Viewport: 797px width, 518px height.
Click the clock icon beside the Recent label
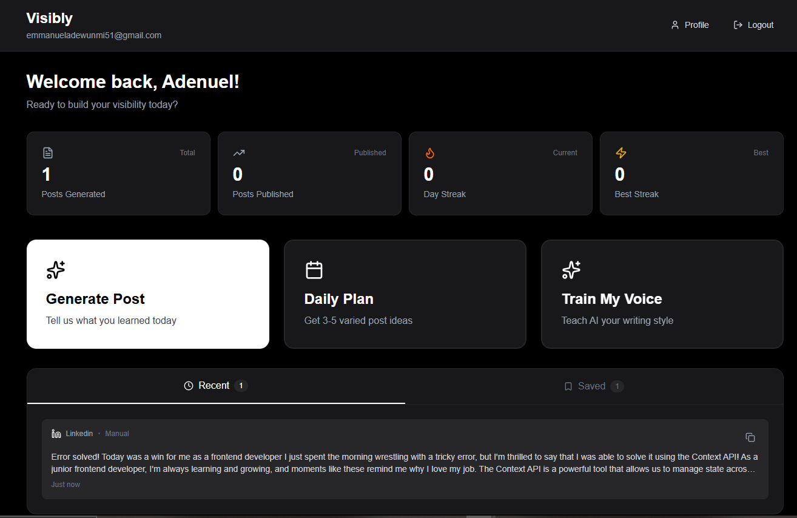(x=188, y=385)
